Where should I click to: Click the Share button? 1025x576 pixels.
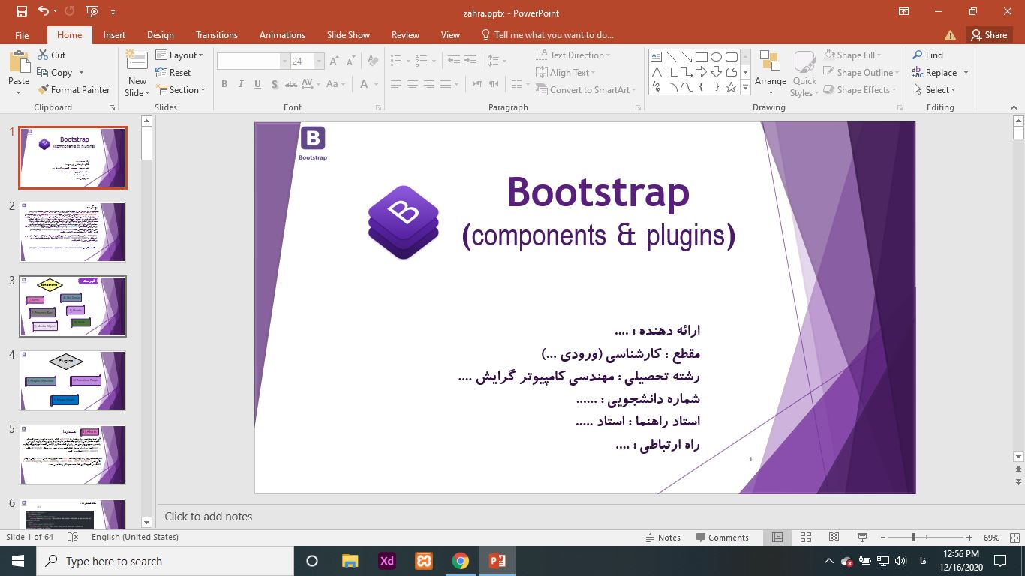pyautogui.click(x=988, y=35)
